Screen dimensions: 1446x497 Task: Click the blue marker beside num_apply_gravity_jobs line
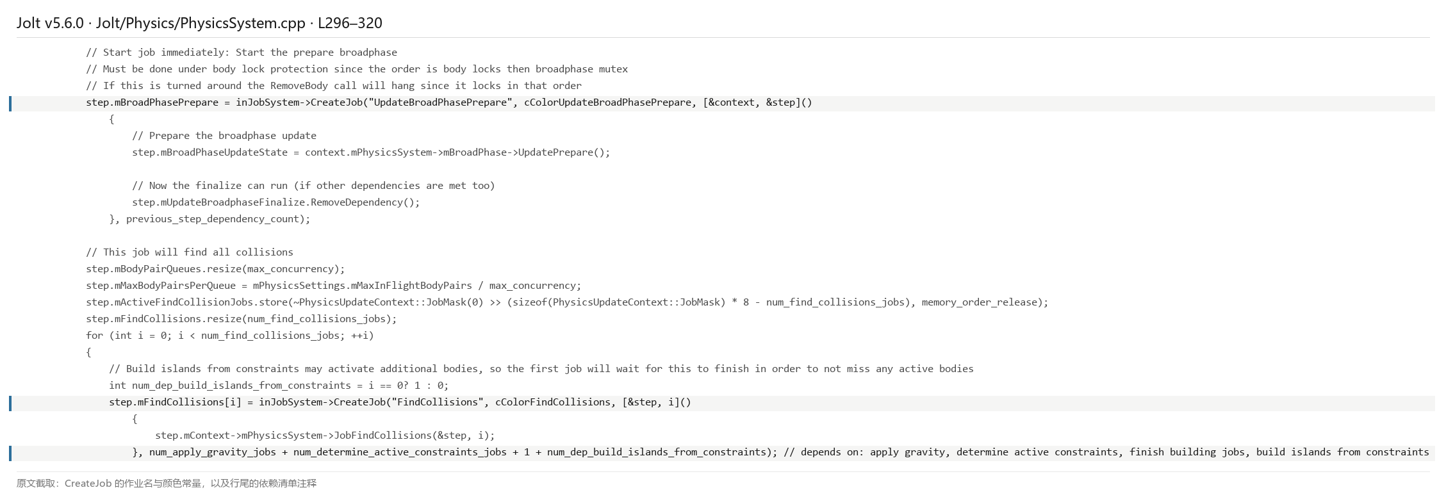[x=10, y=453]
